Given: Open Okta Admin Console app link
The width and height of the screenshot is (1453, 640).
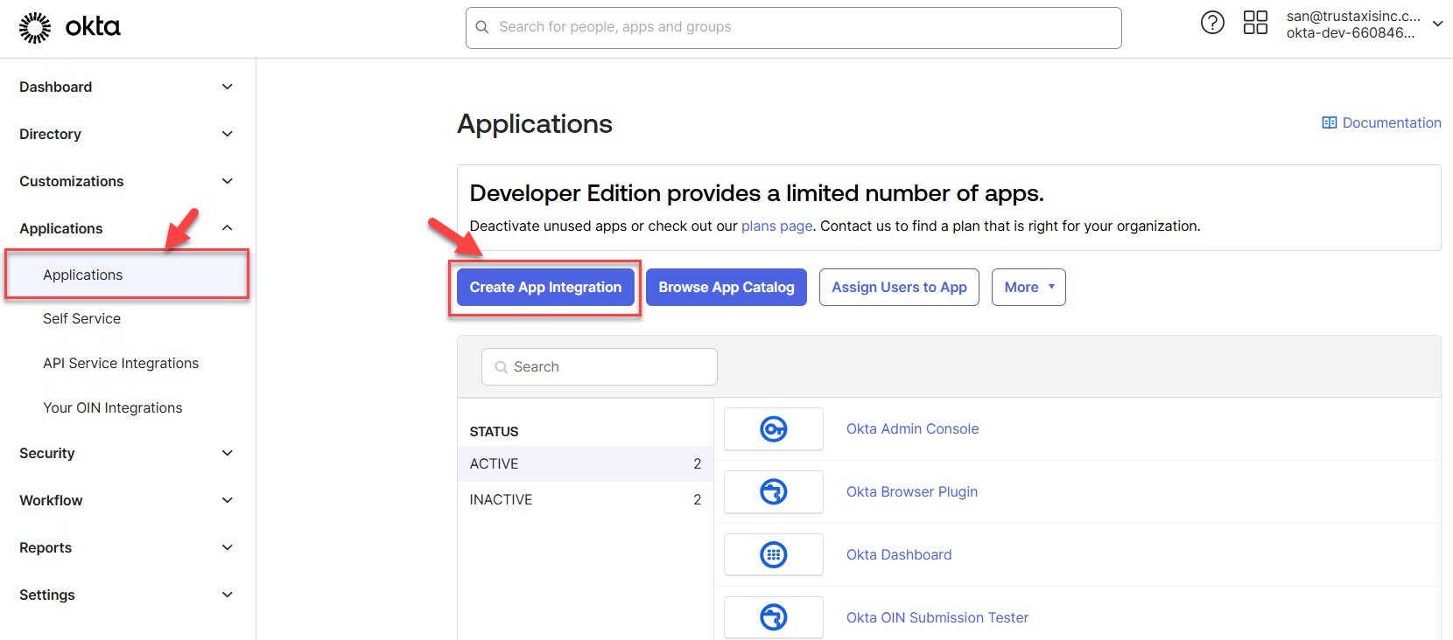Looking at the screenshot, I should click(x=912, y=429).
